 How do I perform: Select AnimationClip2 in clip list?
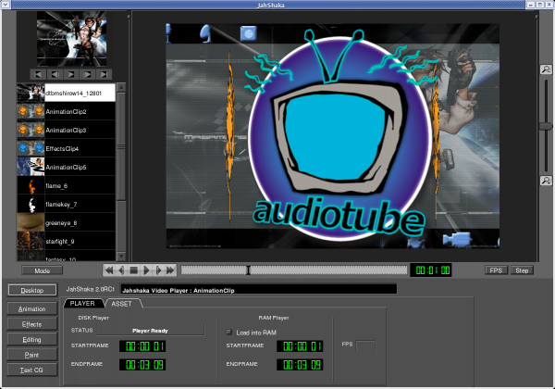(67, 111)
